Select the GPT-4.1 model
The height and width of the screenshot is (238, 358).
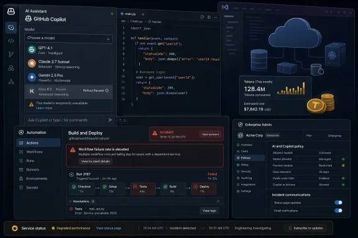pos(68,50)
